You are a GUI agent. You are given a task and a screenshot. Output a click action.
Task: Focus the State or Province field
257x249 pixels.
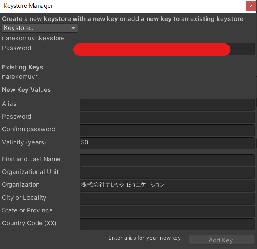click(167, 211)
